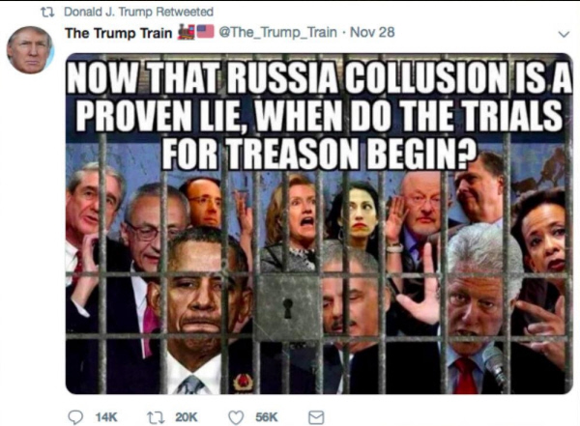Image resolution: width=580 pixels, height=426 pixels.
Task: Click the keyhole padlock in the meme
Action: (x=288, y=307)
